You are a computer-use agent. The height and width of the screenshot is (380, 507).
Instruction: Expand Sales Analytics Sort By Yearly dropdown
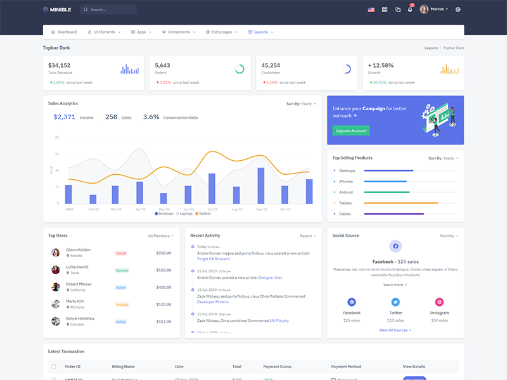[x=300, y=103]
